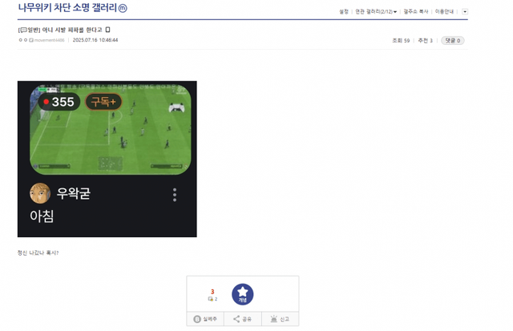Open the 설정 menu item
The image size is (513, 331).
pyautogui.click(x=344, y=12)
